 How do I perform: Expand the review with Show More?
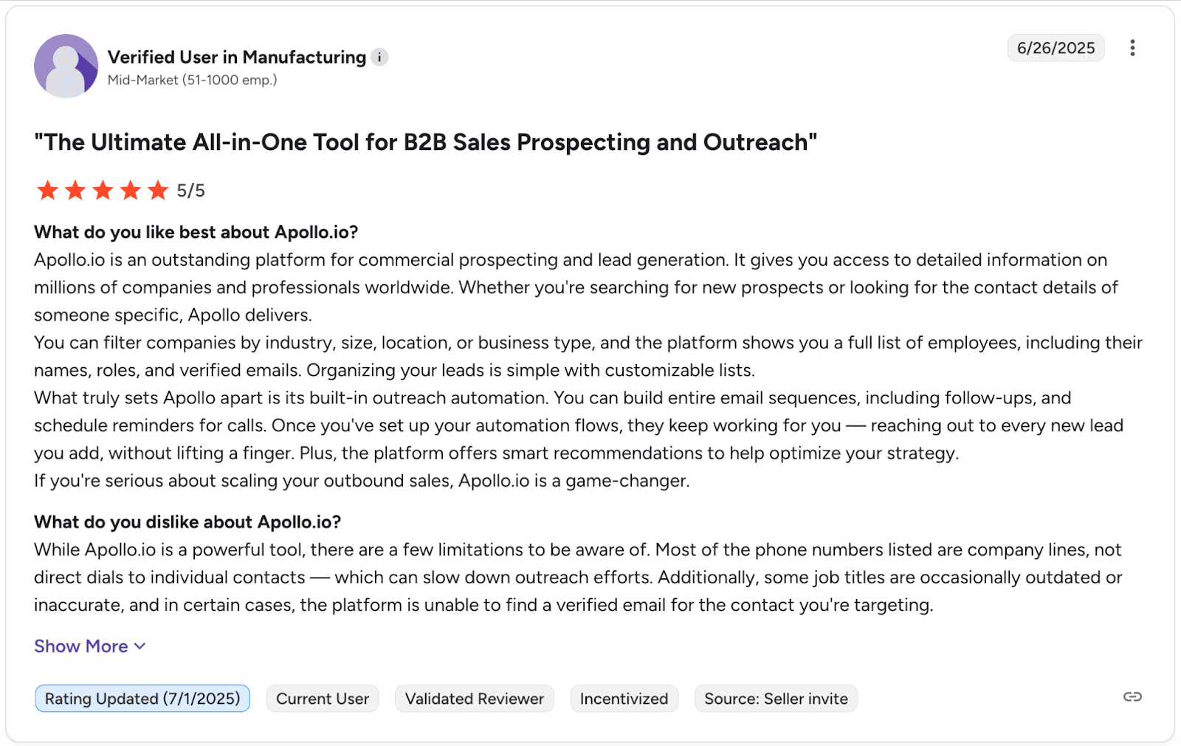[x=81, y=646]
